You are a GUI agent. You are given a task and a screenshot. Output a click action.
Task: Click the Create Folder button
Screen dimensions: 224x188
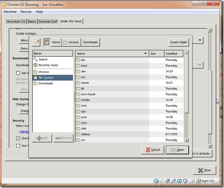pos(178,42)
